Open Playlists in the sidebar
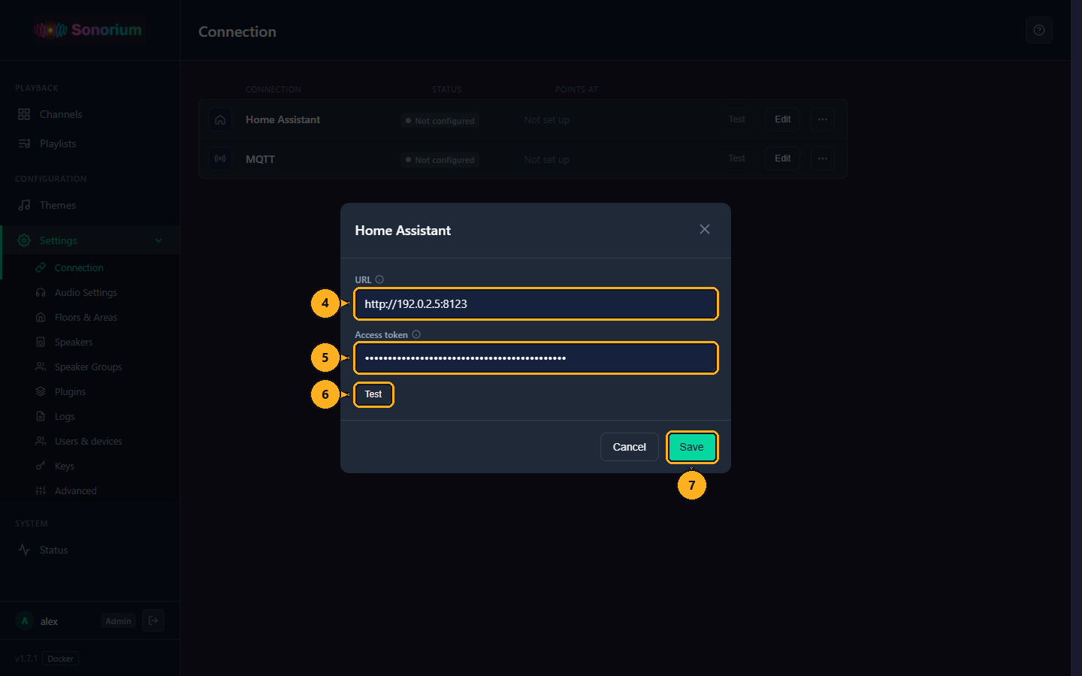The width and height of the screenshot is (1082, 676). coord(89,143)
